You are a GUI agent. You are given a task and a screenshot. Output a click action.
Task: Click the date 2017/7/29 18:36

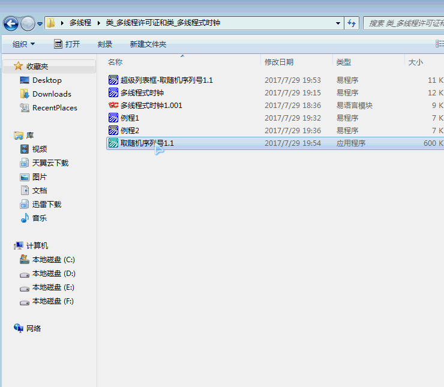[293, 106]
